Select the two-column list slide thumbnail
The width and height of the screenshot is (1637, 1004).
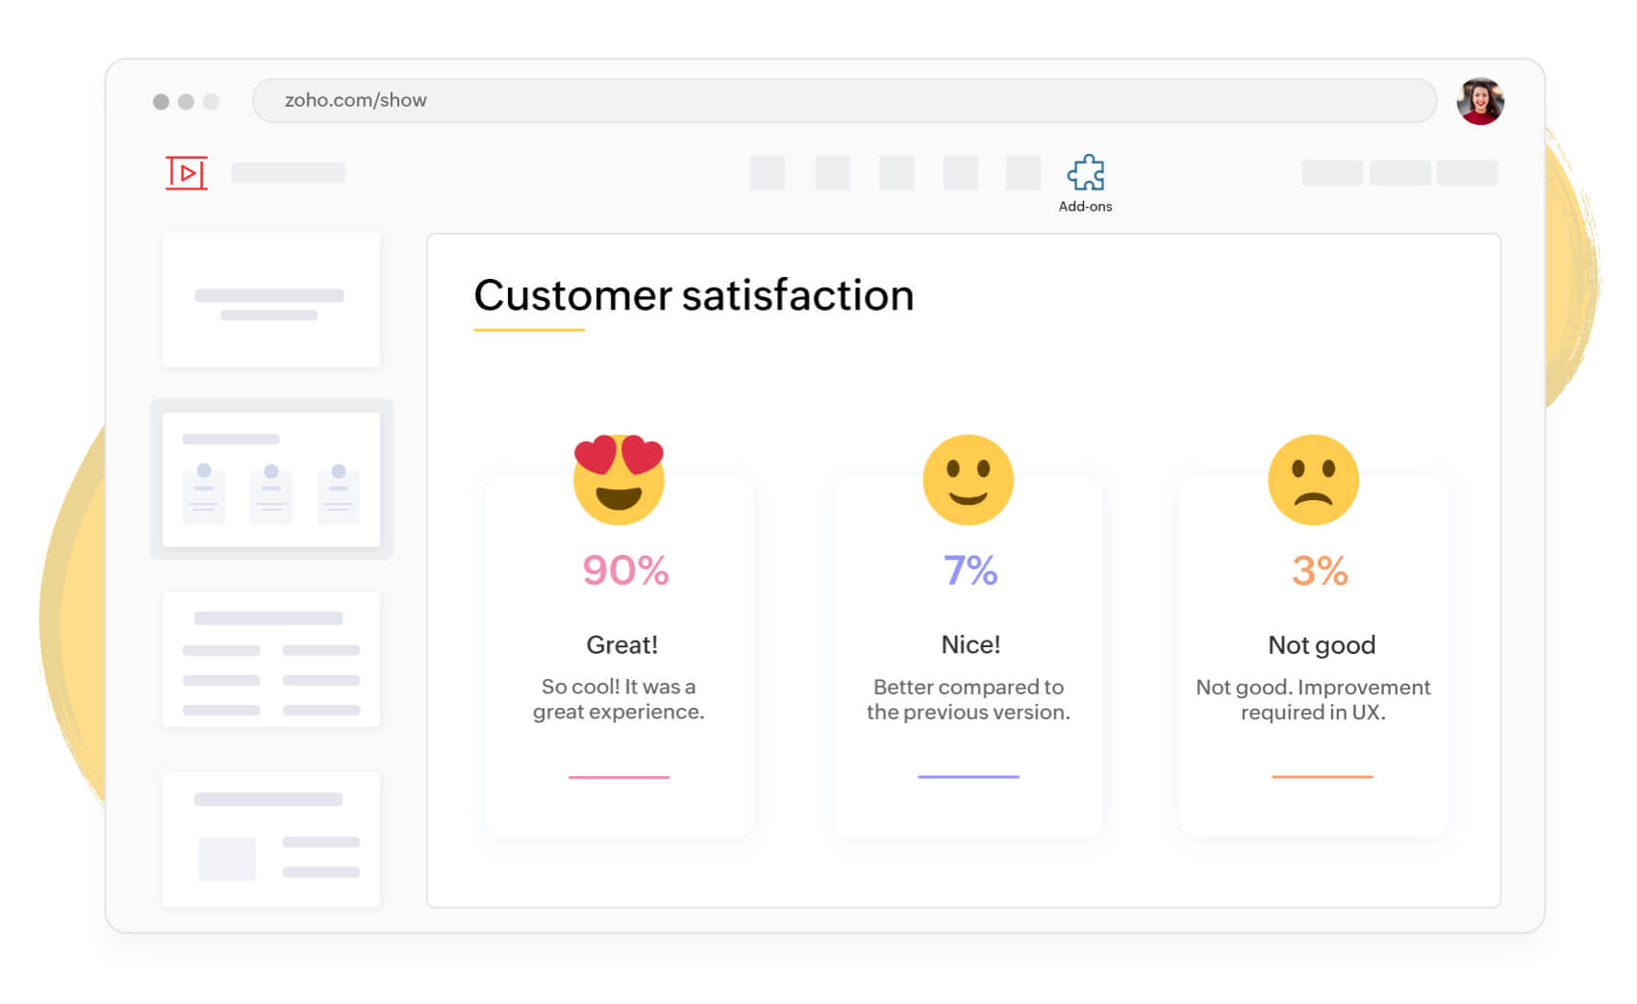click(271, 660)
